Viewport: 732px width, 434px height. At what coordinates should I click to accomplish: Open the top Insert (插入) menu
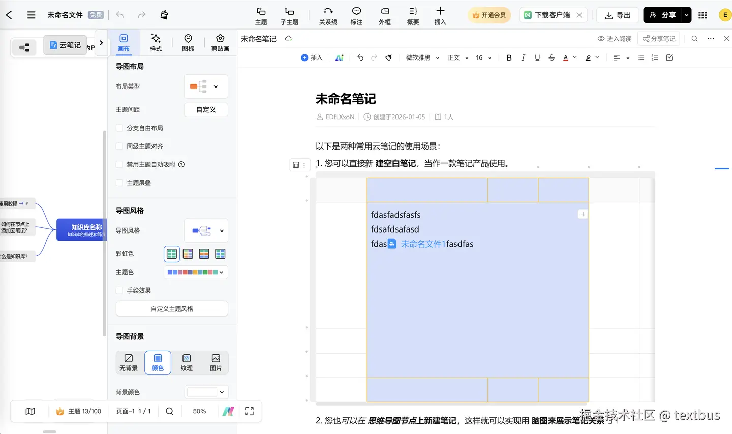click(440, 16)
